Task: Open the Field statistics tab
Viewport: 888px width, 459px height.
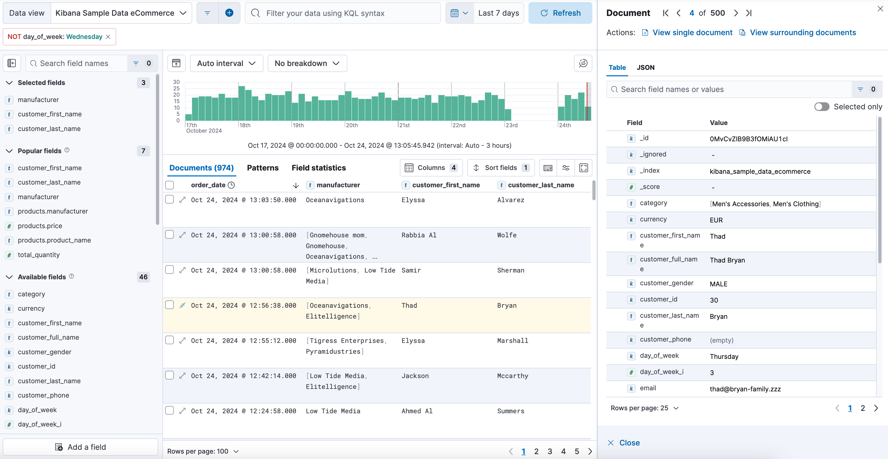Action: click(318, 168)
